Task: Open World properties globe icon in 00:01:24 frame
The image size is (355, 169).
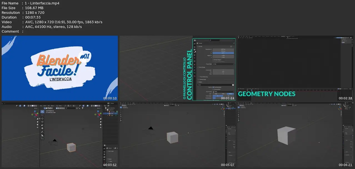Action: click(x=194, y=58)
